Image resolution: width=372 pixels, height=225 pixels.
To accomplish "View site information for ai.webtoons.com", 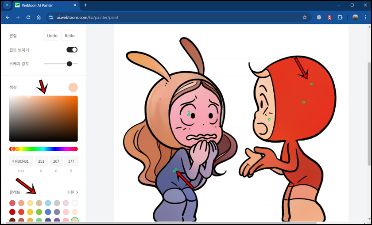I will click(51, 17).
